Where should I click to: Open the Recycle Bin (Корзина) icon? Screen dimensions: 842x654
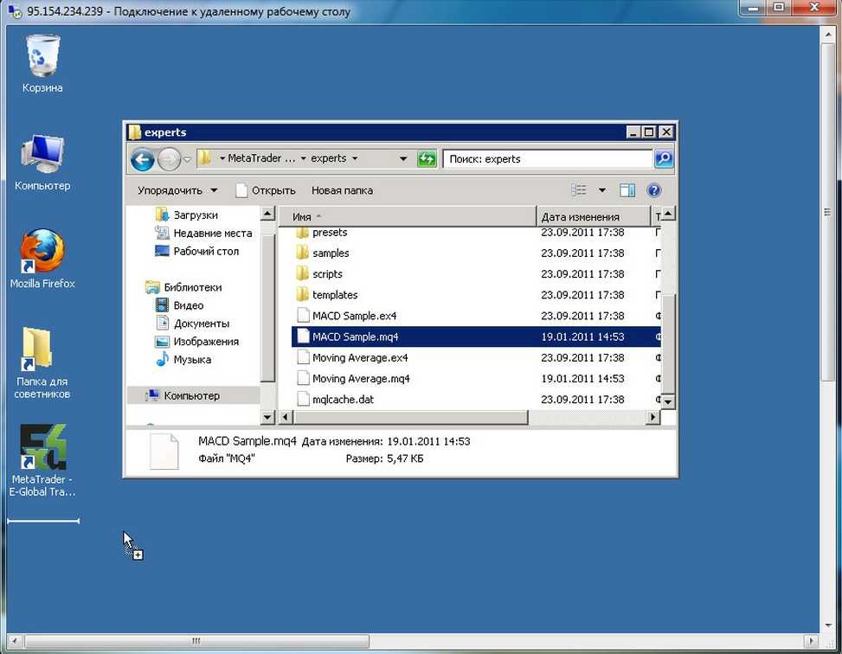(42, 56)
